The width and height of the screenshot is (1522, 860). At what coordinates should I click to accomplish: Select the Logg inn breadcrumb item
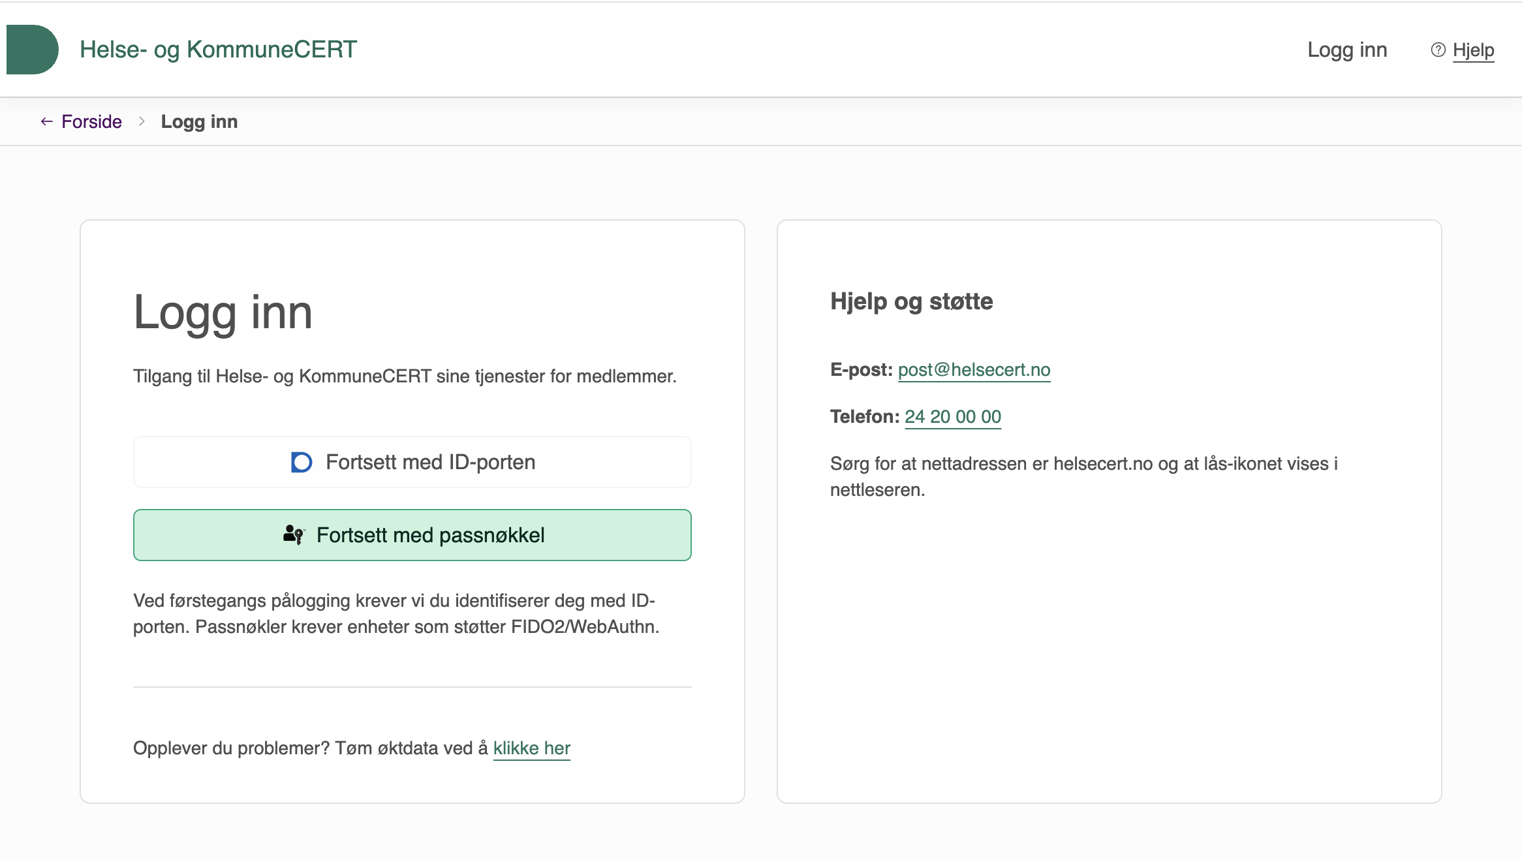(199, 121)
